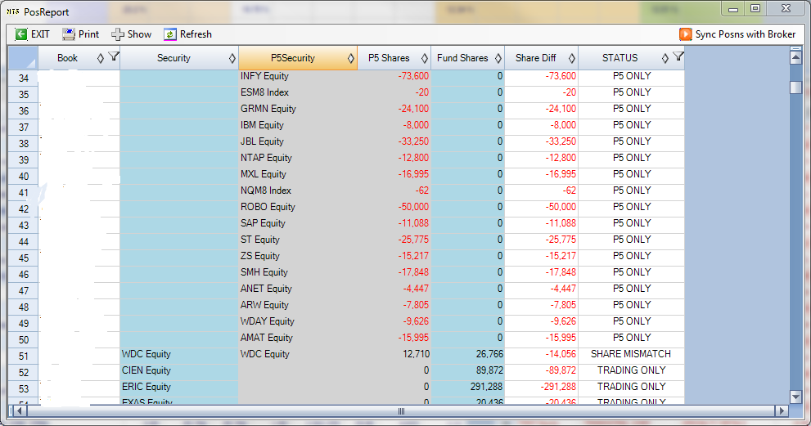Screen dimensions: 811x426
Task: Click the vertical scrollbar up arrow
Action: point(796,56)
